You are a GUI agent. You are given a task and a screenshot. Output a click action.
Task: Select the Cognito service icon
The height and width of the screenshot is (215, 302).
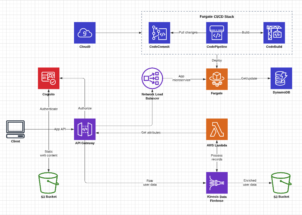48,78
